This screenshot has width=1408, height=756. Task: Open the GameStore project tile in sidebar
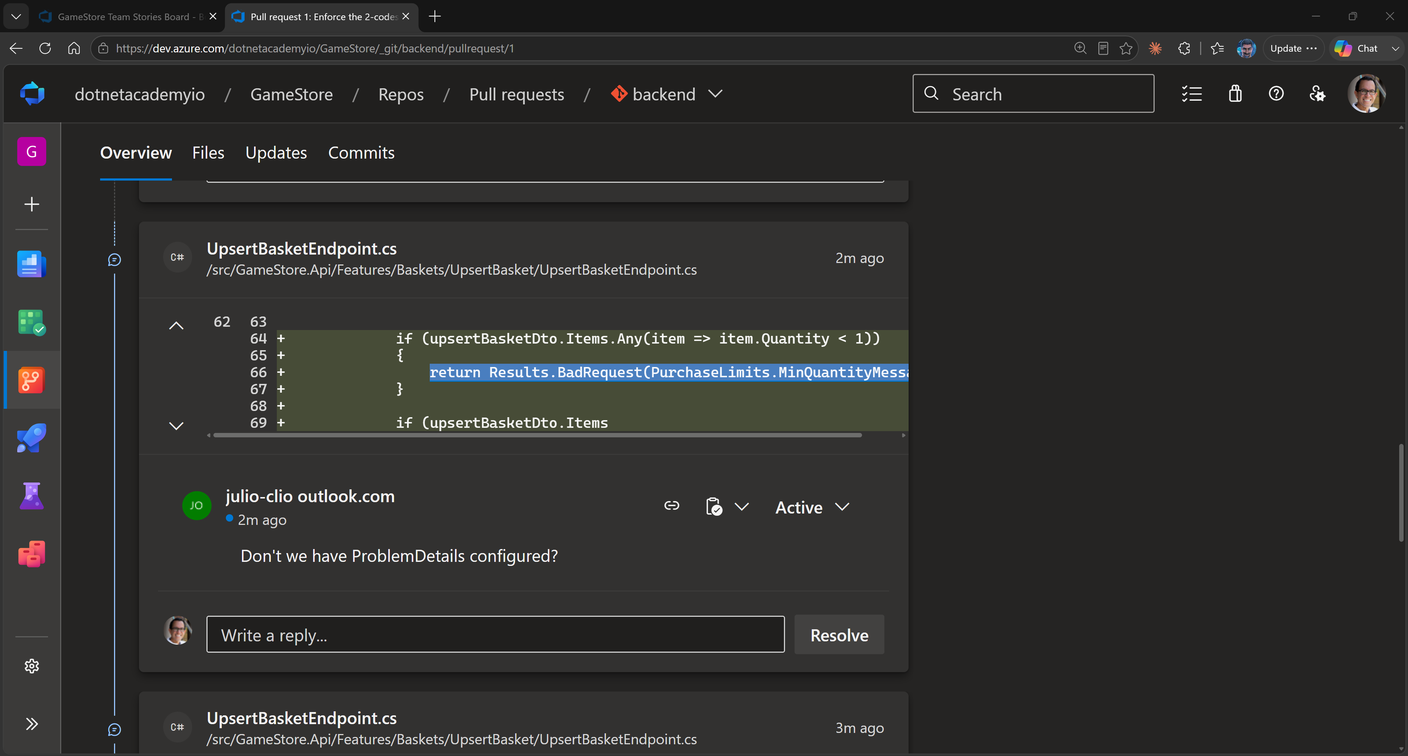(x=32, y=152)
